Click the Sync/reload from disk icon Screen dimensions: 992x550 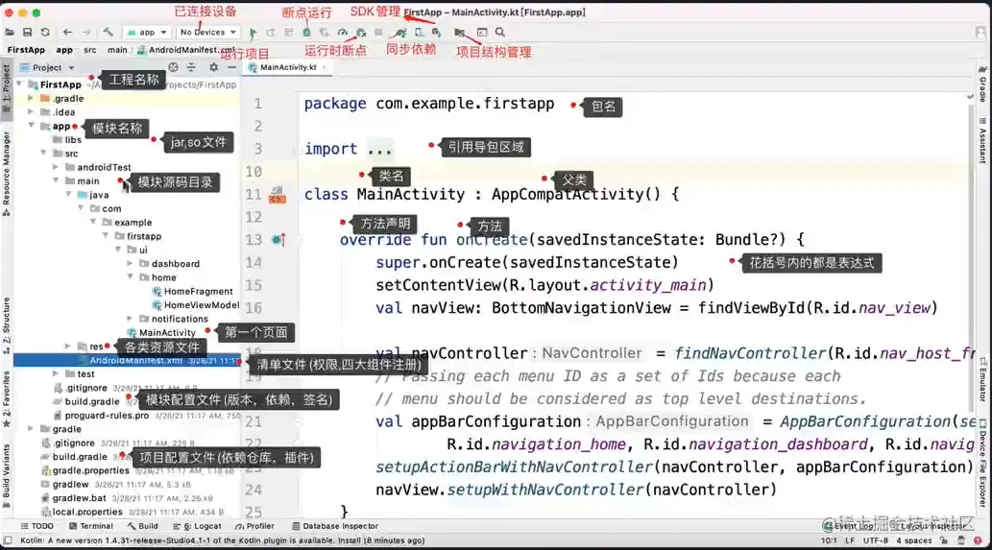point(45,33)
